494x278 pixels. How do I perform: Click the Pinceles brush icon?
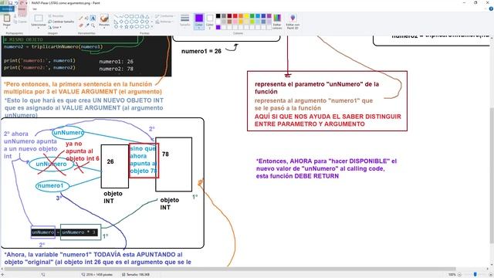pyautogui.click(x=104, y=18)
